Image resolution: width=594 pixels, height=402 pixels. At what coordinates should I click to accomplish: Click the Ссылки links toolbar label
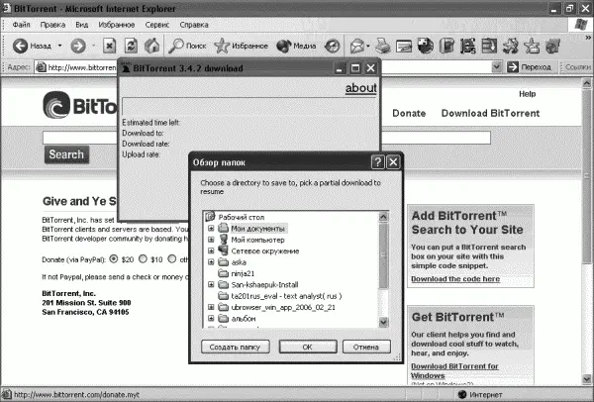(x=577, y=67)
